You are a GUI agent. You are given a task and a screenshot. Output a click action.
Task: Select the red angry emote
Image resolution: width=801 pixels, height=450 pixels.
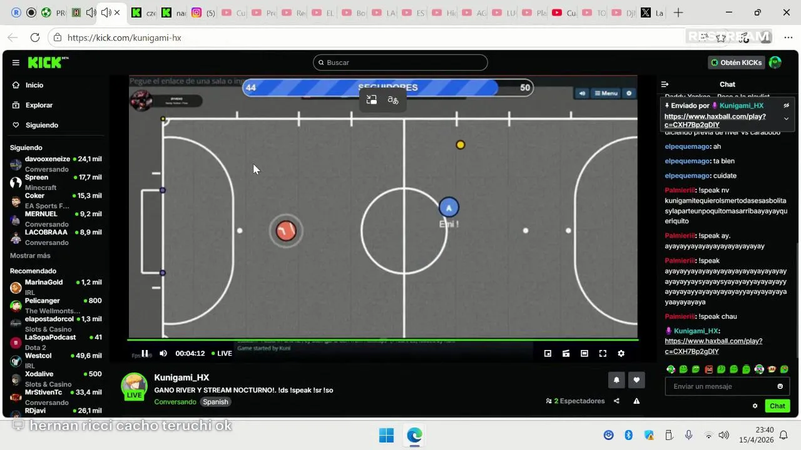(x=708, y=369)
